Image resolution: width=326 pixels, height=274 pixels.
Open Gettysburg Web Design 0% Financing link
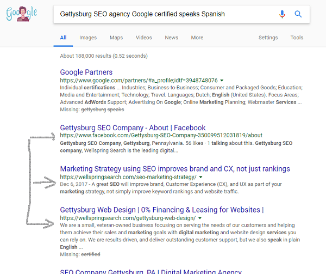(x=162, y=210)
